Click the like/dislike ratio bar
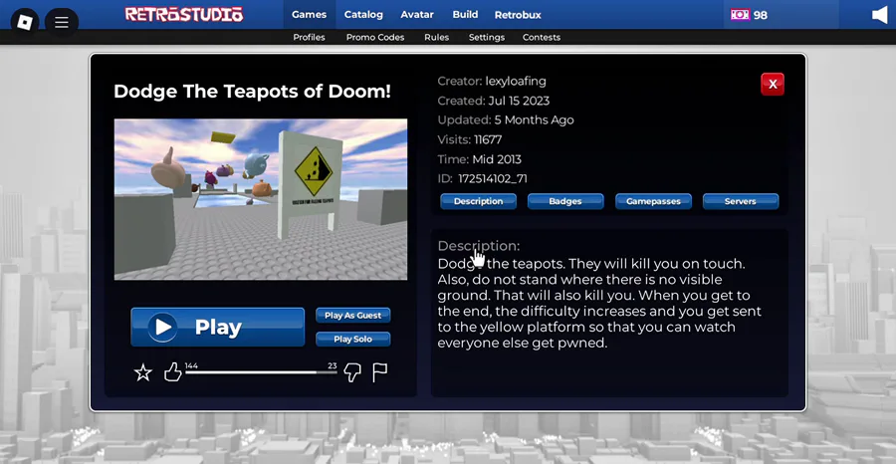The width and height of the screenshot is (896, 464). tap(261, 372)
